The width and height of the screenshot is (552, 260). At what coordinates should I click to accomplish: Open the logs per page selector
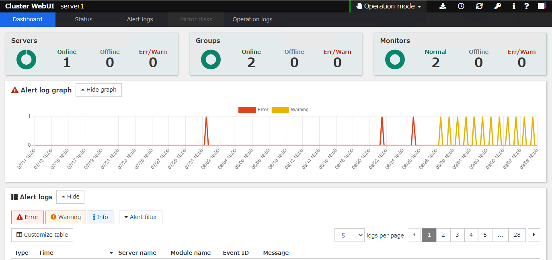(349, 235)
